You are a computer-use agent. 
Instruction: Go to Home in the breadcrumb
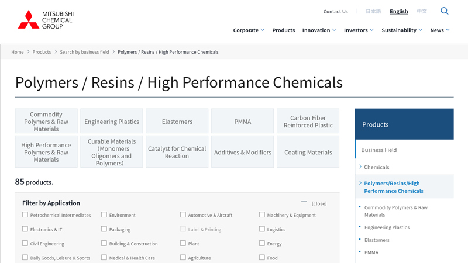18,52
